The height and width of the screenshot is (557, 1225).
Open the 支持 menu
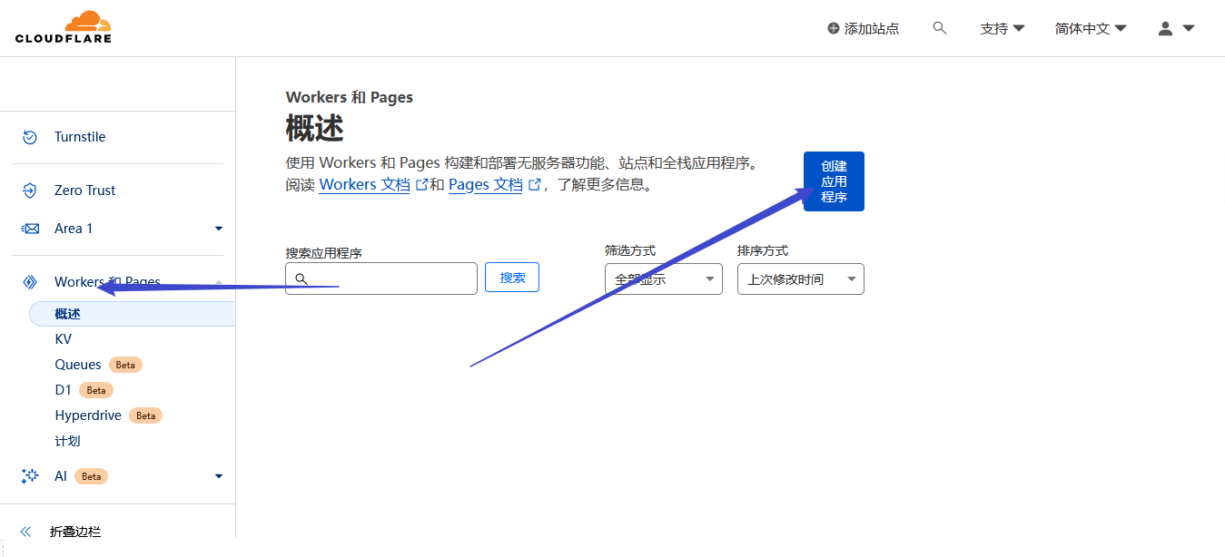click(x=1002, y=28)
